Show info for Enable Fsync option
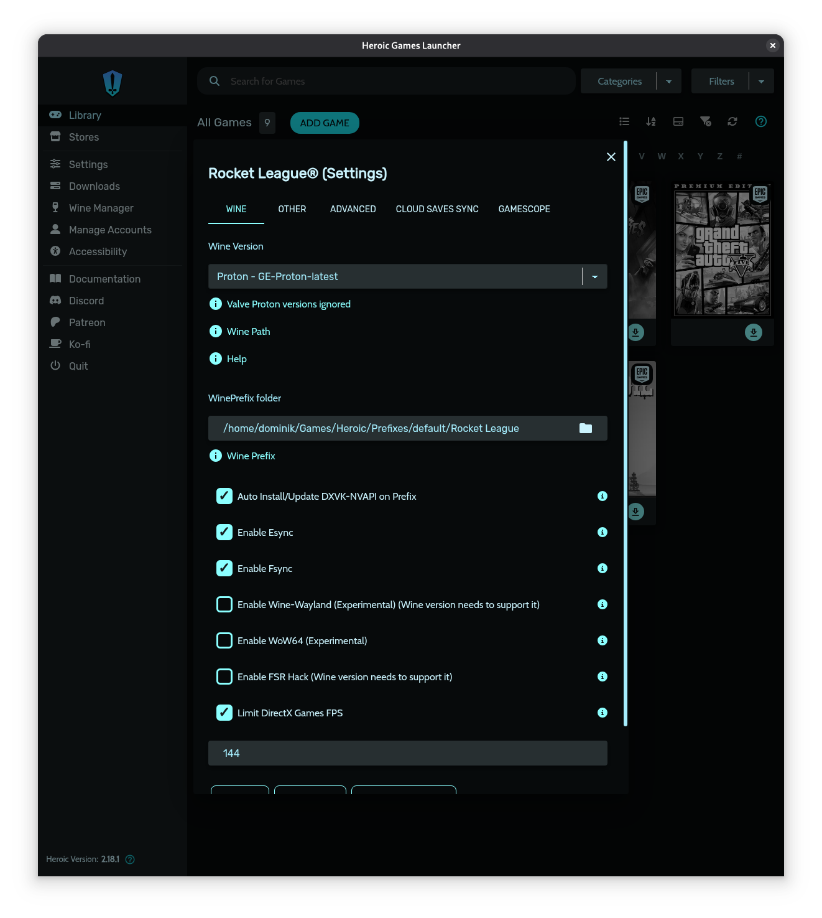 [x=603, y=568]
